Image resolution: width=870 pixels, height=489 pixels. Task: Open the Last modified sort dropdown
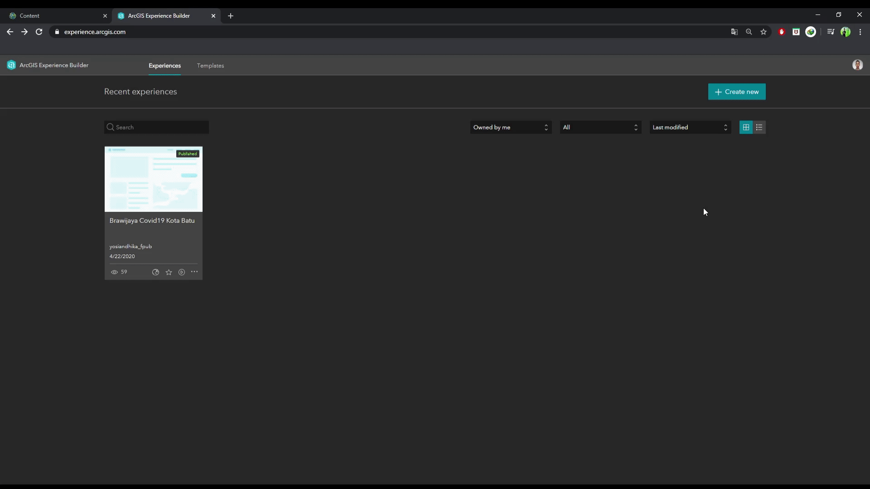(x=690, y=127)
